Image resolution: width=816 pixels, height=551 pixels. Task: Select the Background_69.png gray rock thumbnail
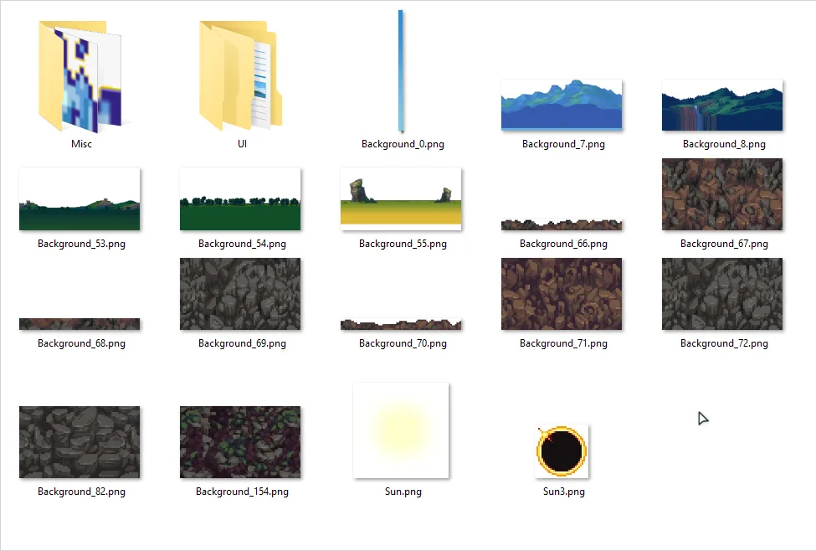pos(240,294)
